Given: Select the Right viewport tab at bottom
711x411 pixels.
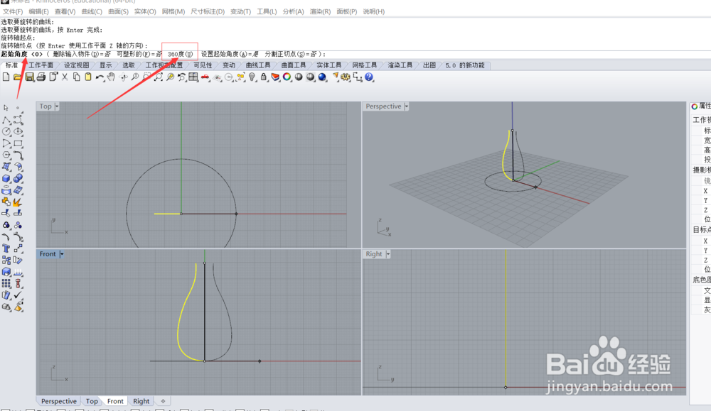Looking at the screenshot, I should click(x=141, y=401).
